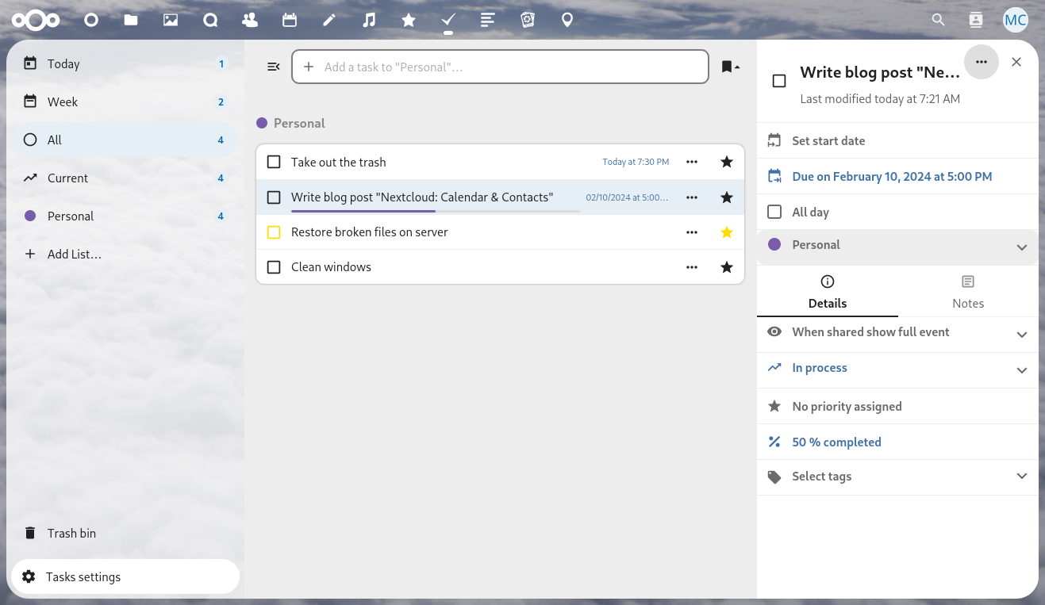Viewport: 1045px width, 605px height.
Task: Open the Photos app icon
Action: (171, 21)
